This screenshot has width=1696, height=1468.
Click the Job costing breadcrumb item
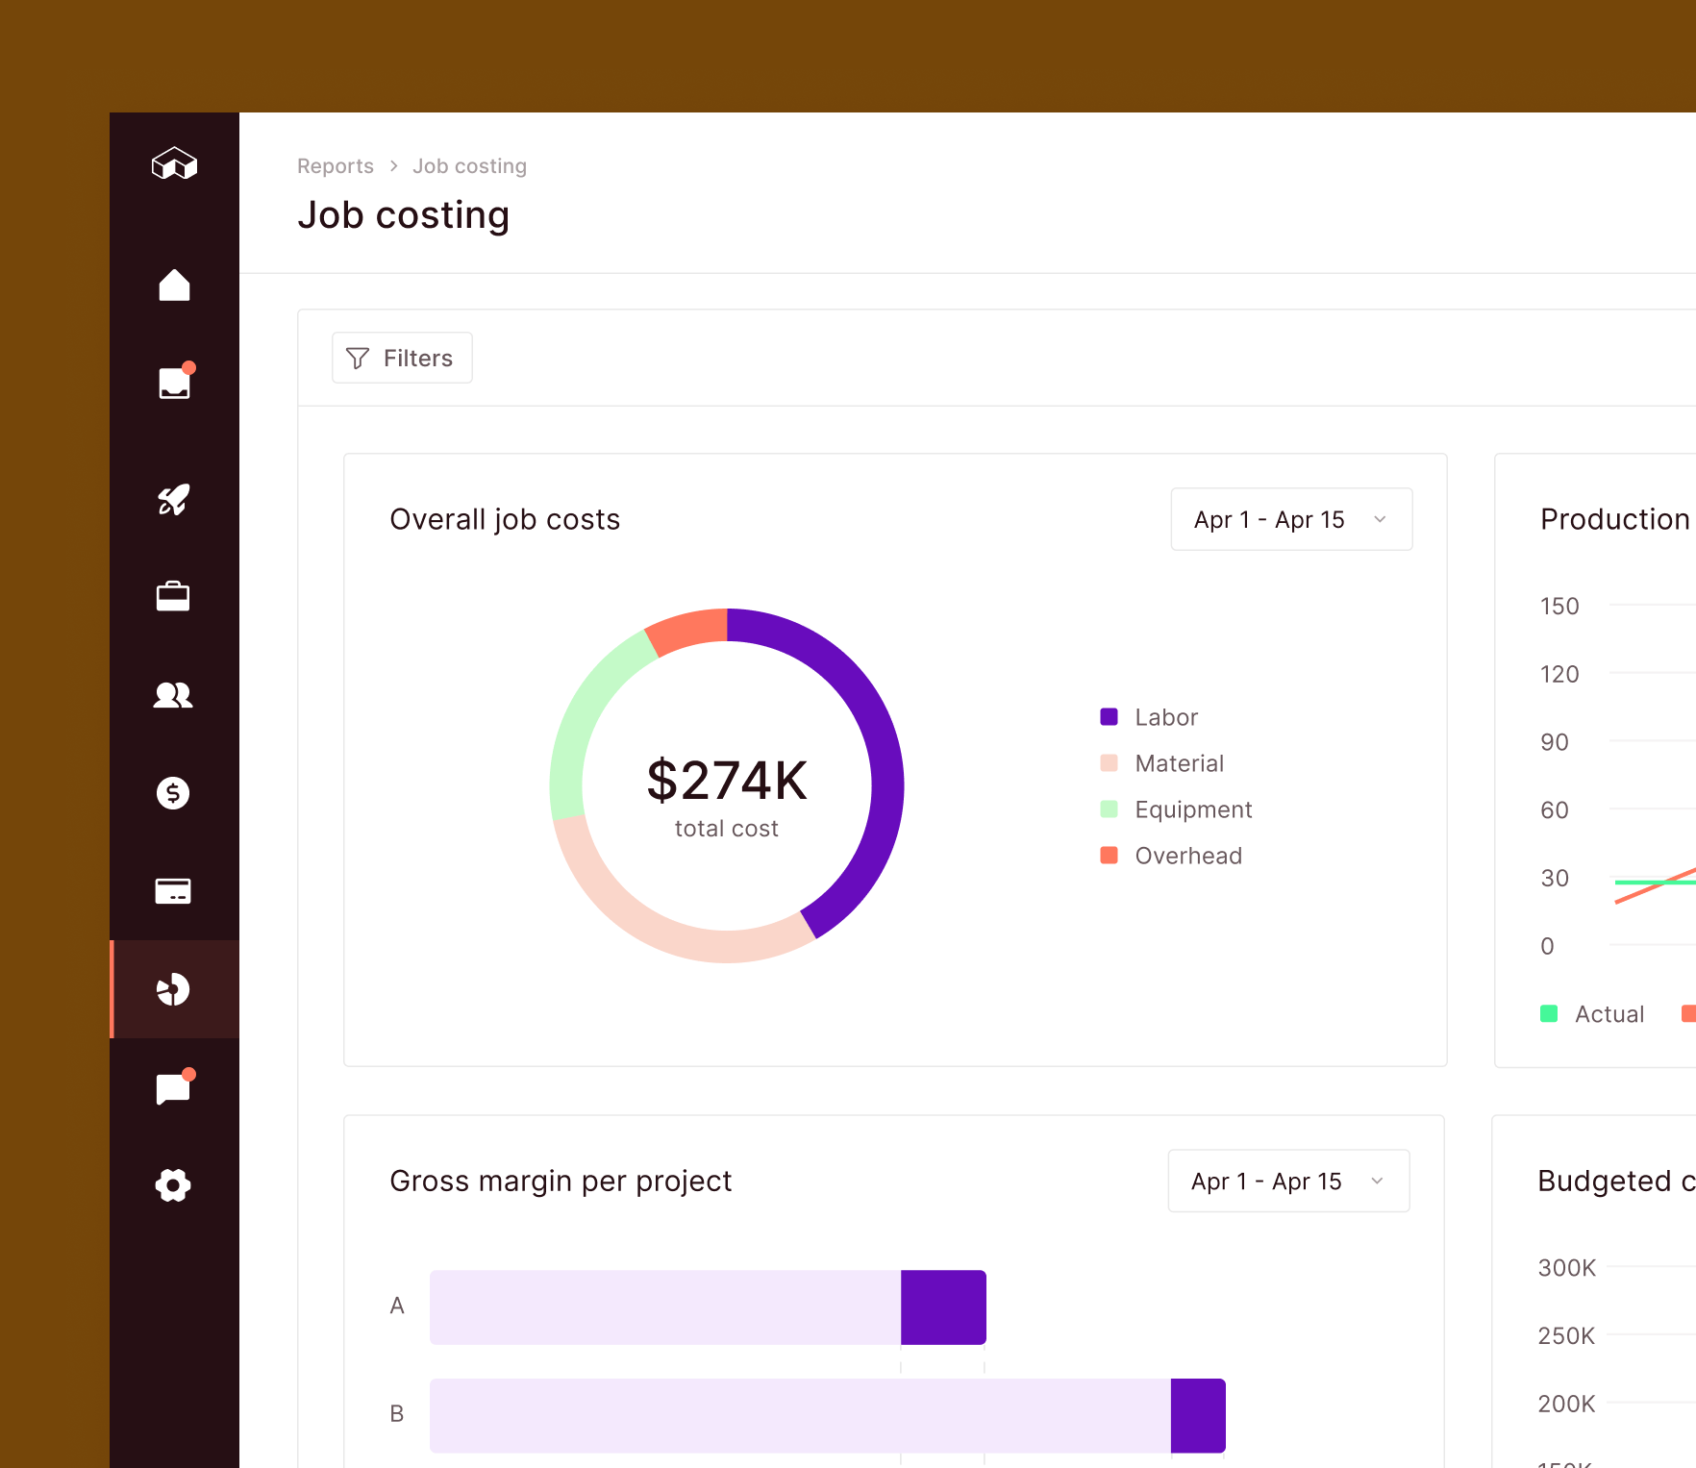469,165
